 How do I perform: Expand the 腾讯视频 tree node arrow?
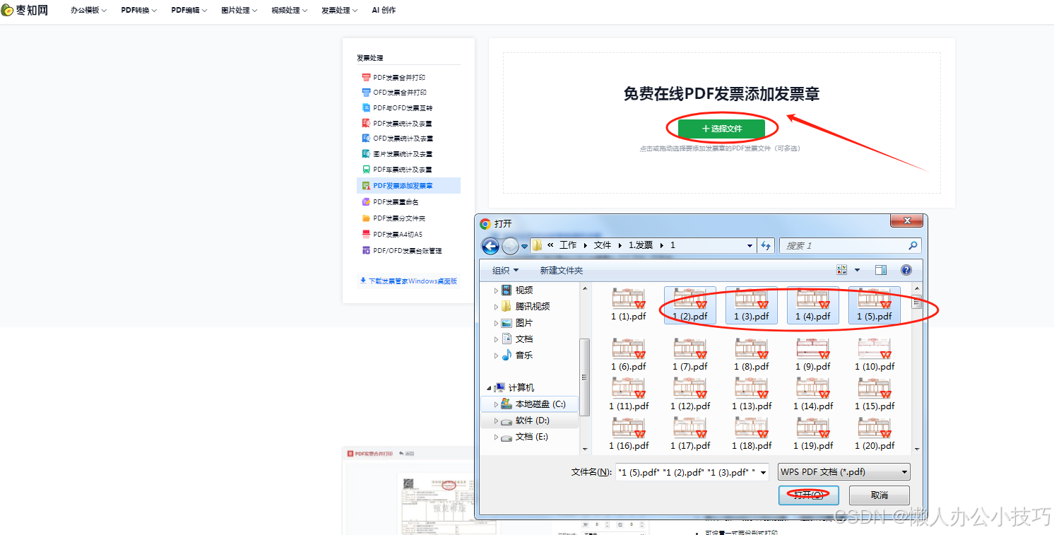click(496, 307)
